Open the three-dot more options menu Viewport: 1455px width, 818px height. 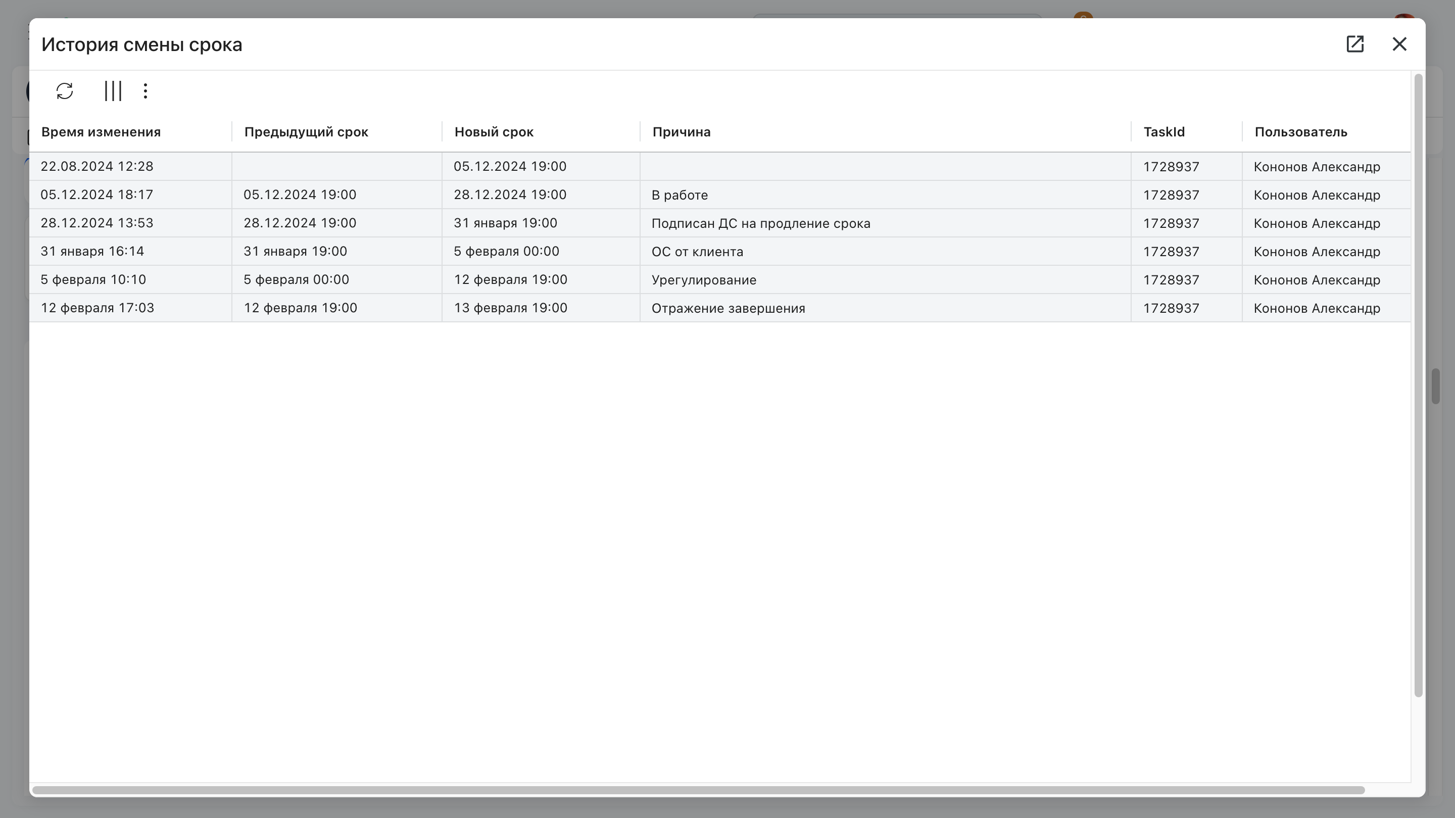click(x=145, y=91)
